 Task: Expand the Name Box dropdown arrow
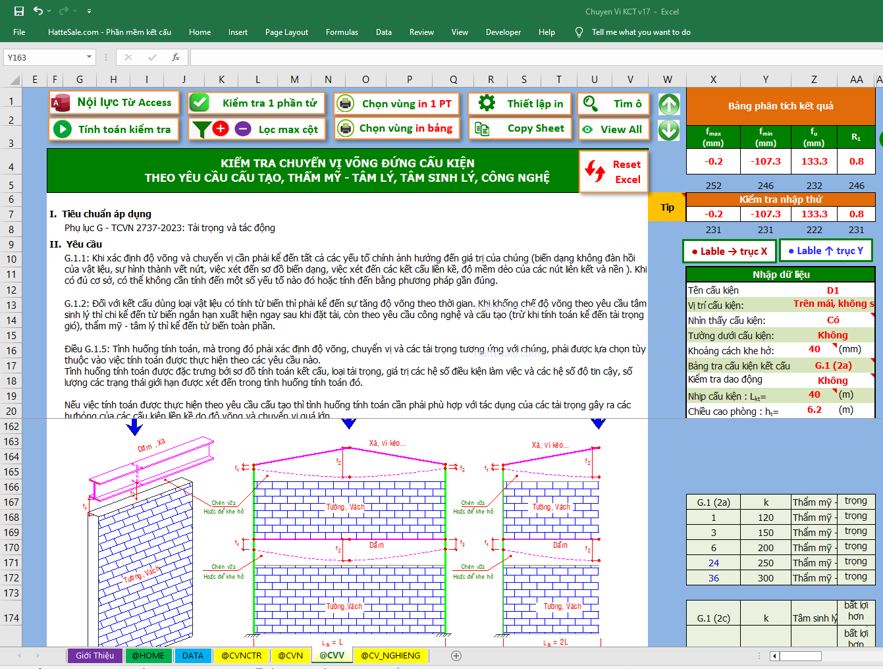90,57
